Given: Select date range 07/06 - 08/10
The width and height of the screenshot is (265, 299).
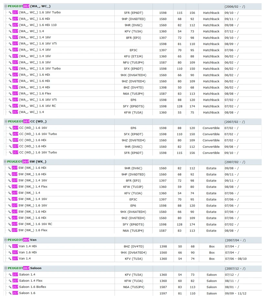Looking at the screenshot, I should tap(236, 259).
